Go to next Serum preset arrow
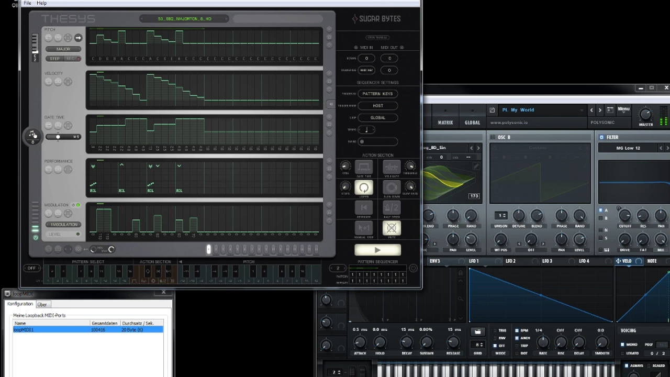The width and height of the screenshot is (670, 377). [x=600, y=110]
